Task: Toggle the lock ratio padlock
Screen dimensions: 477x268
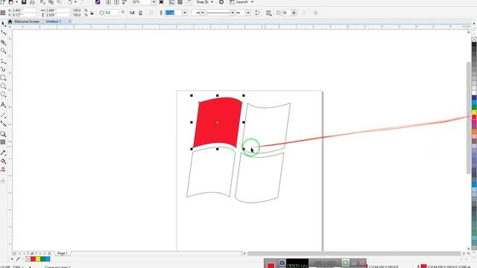Action: click(x=92, y=13)
